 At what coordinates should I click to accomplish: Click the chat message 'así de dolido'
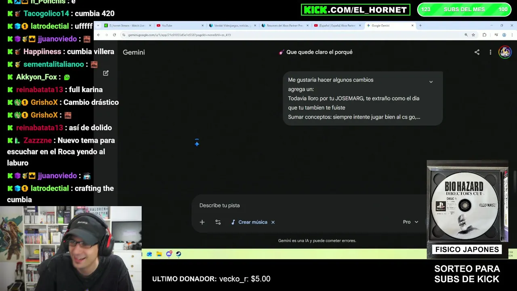[x=90, y=128]
